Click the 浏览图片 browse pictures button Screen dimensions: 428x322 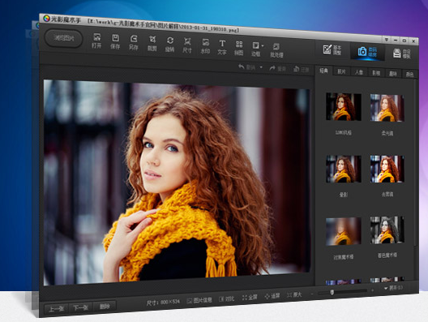(x=63, y=38)
